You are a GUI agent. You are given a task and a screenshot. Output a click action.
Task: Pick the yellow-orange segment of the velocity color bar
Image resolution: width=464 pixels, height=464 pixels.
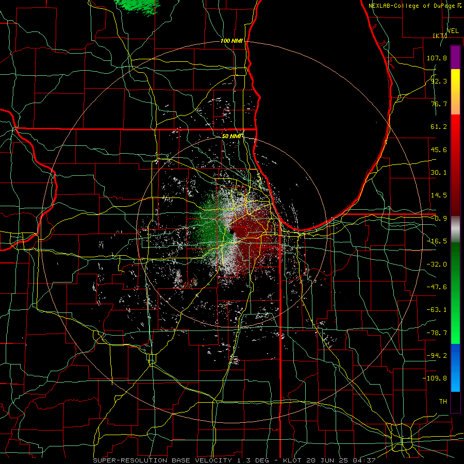(455, 92)
